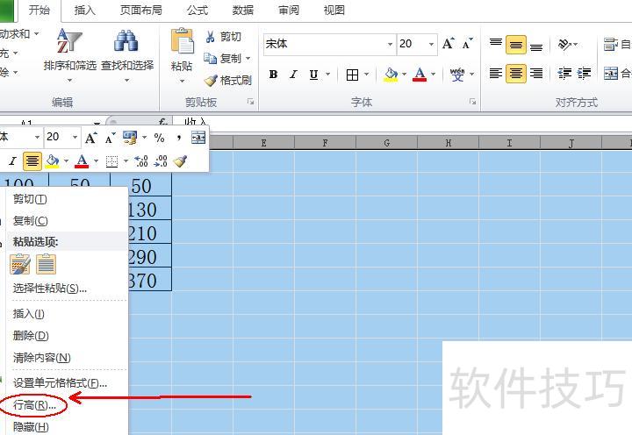Click the Paste clipboard icon
The height and width of the screenshot is (435, 632).
point(182,41)
